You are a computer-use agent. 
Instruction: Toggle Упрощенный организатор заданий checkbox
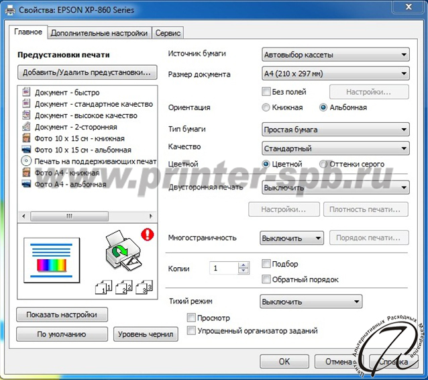pyautogui.click(x=191, y=330)
